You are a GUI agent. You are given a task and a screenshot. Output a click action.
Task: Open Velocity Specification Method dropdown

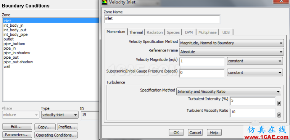click(231, 43)
